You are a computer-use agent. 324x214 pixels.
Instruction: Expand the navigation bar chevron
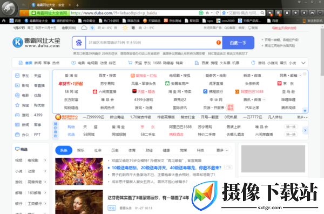click(303, 63)
